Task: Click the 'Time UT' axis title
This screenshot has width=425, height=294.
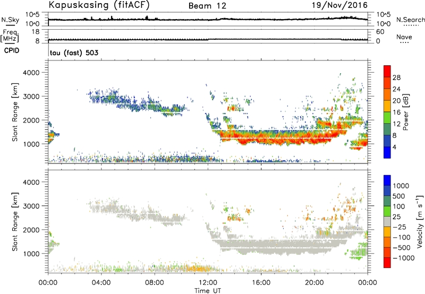Action: coord(208,291)
